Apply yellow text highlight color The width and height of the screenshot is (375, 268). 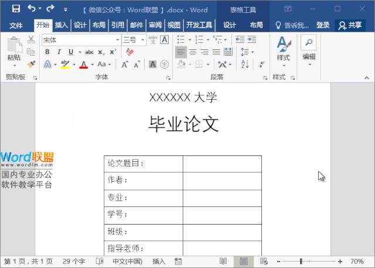(x=65, y=65)
